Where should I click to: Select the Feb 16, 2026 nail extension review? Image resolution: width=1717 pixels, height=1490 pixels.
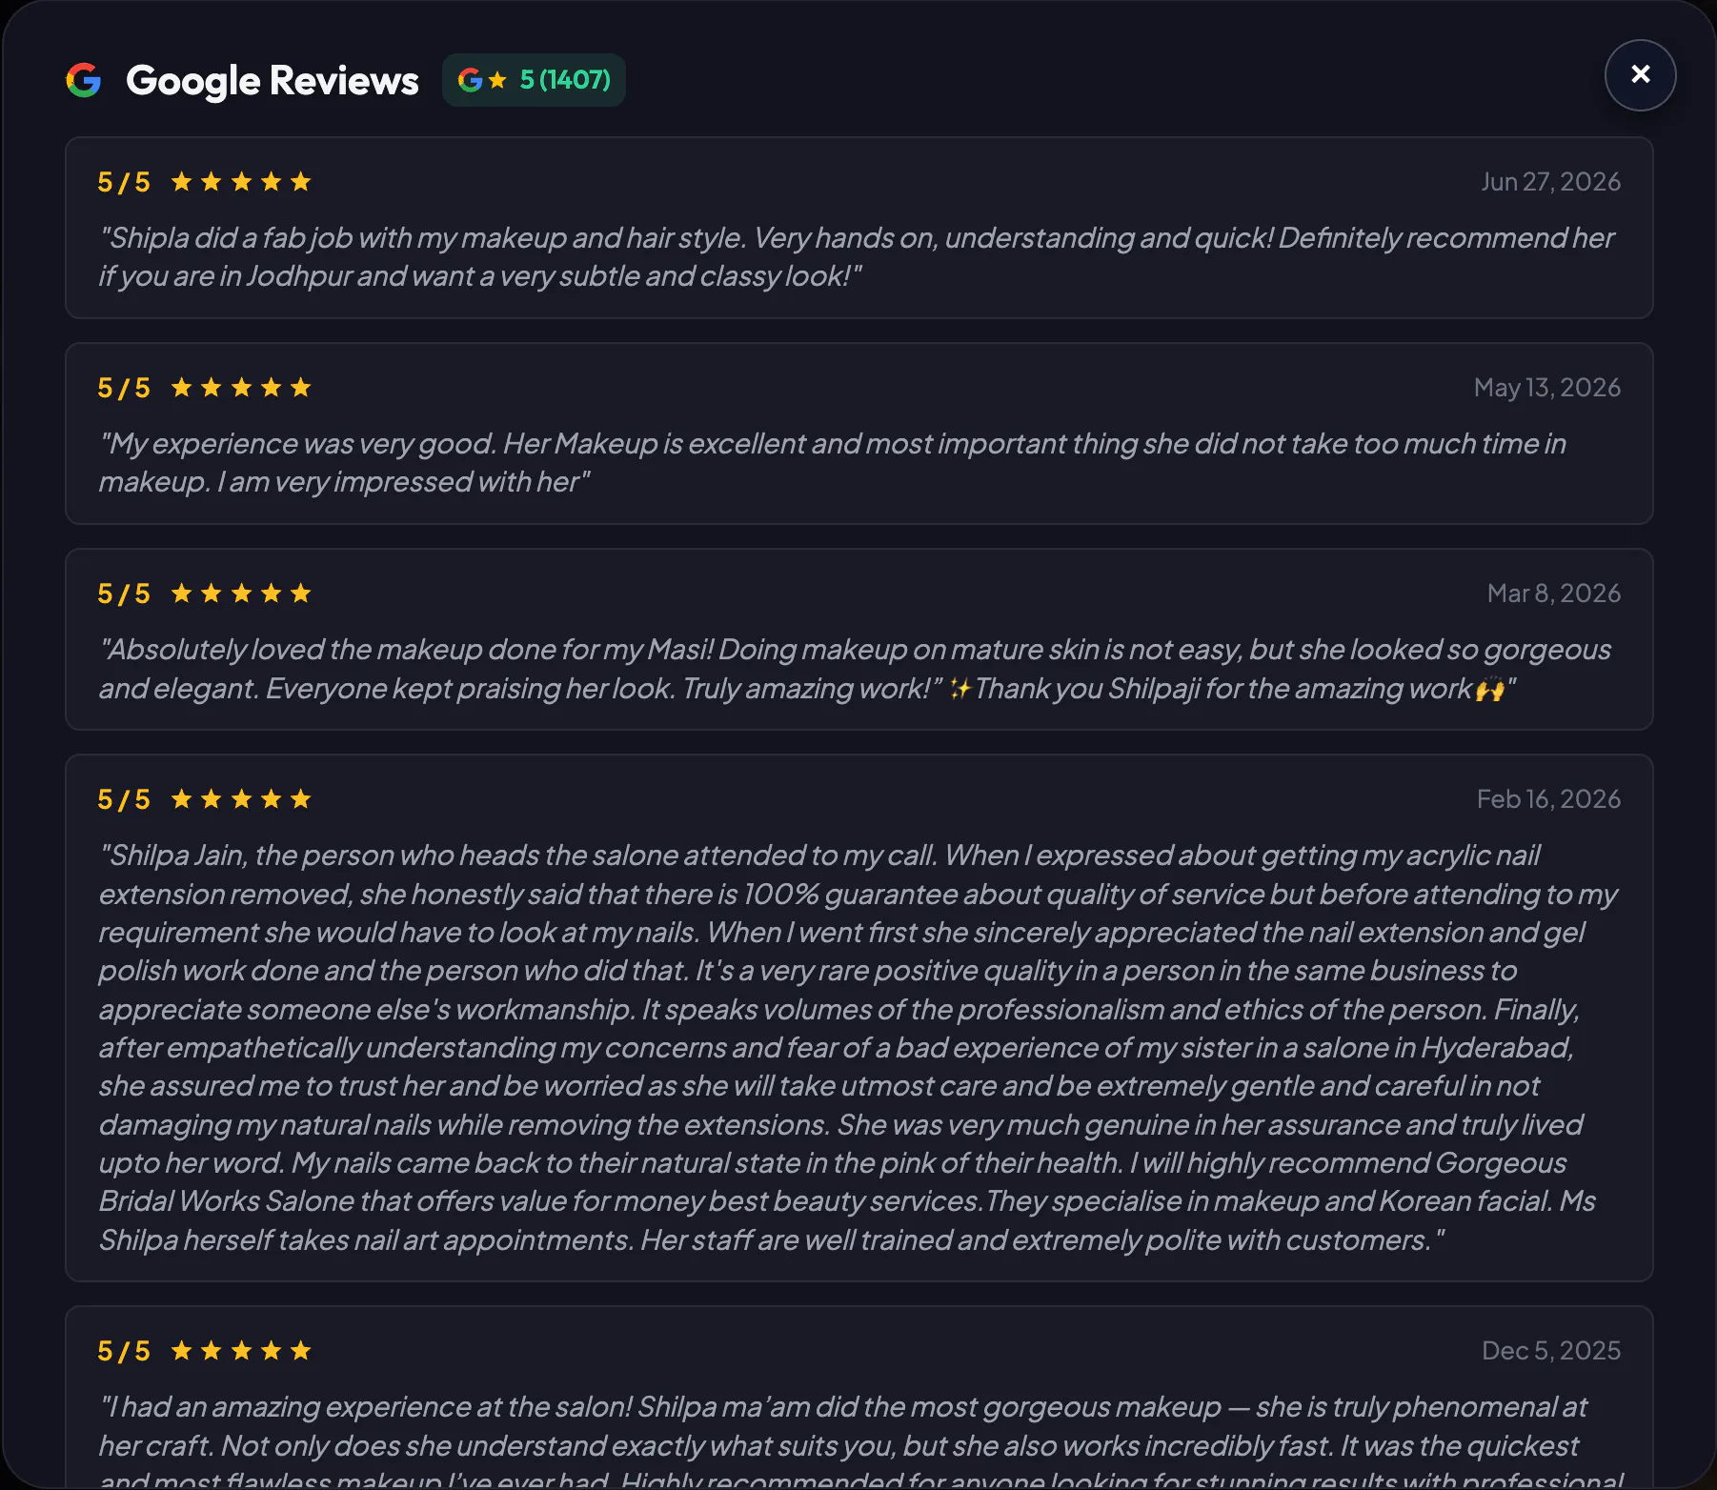858,1017
